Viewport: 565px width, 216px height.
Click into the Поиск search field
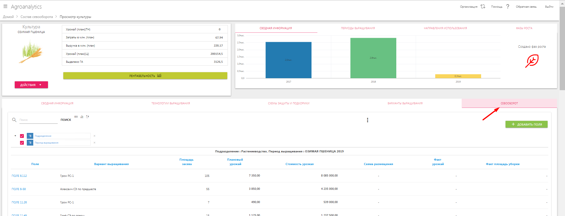coord(38,120)
